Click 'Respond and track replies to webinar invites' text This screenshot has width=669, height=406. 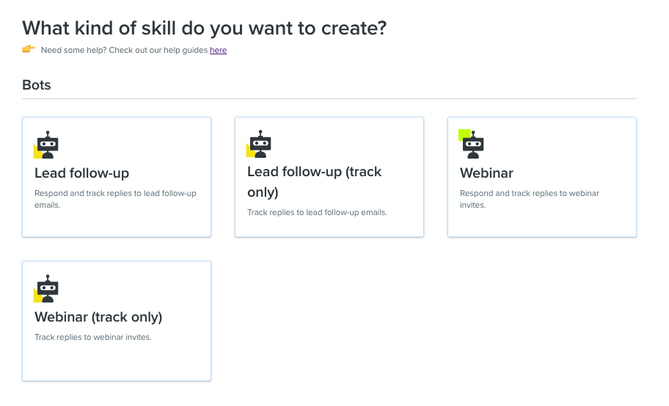click(x=530, y=199)
